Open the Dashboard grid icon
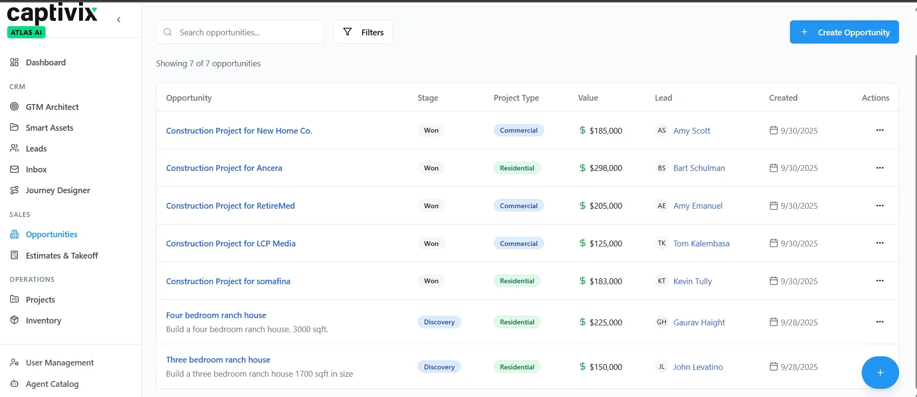 tap(15, 62)
